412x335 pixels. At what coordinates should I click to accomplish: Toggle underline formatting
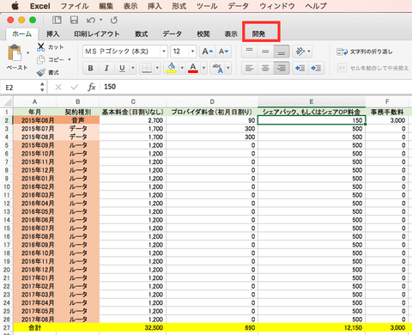(122, 68)
